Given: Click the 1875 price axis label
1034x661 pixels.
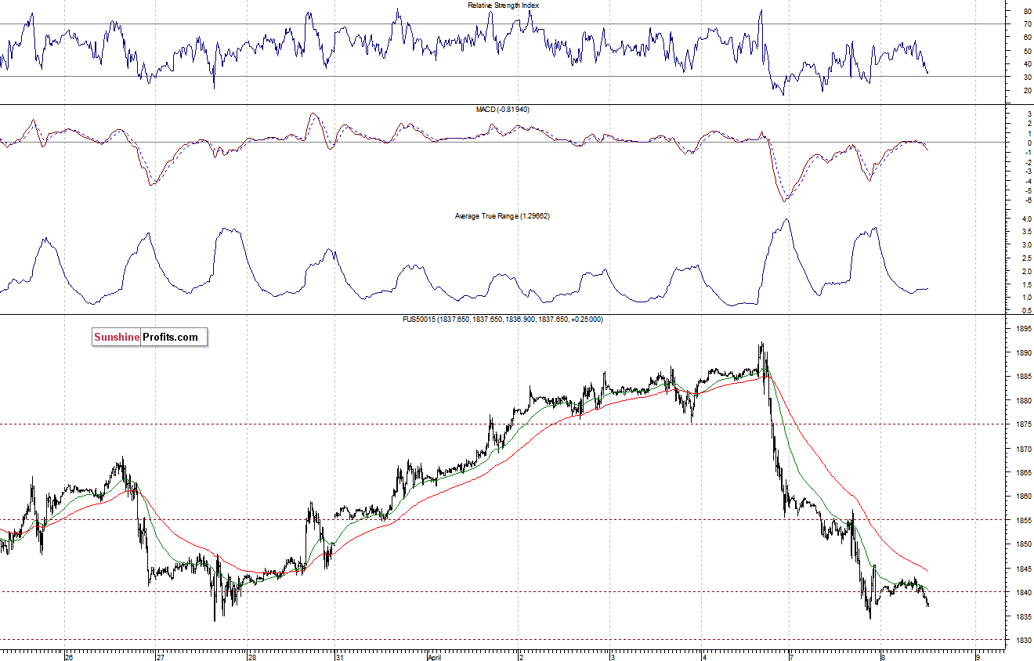Looking at the screenshot, I should point(1024,424).
